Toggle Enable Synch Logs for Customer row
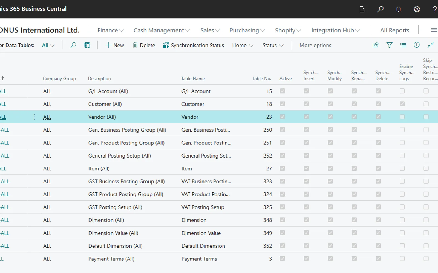438x273 pixels. (x=402, y=104)
